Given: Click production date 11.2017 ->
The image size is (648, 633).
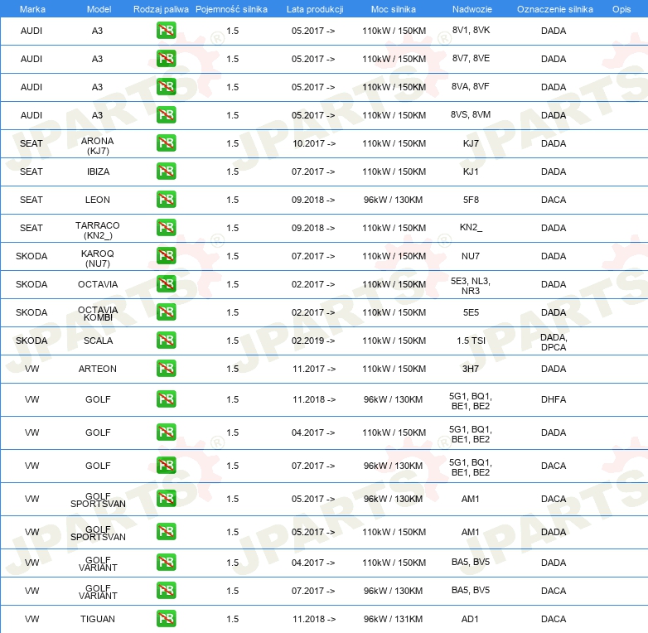Looking at the screenshot, I should point(314,369).
